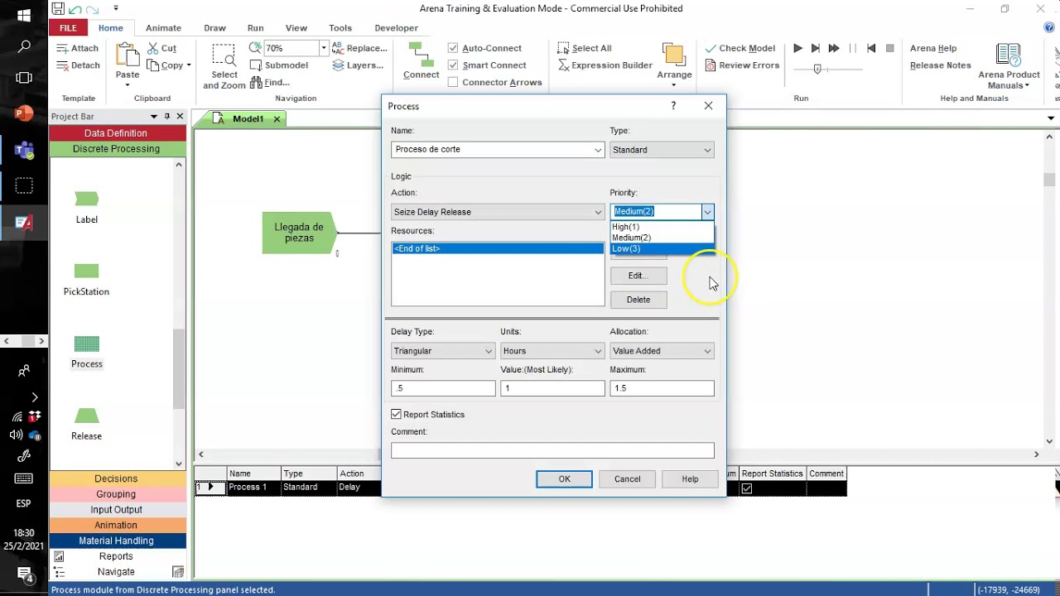The image size is (1060, 596).
Task: Open the Action dropdown showing Seize Delay Release
Action: click(598, 212)
